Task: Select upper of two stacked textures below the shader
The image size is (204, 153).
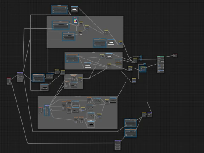Action: (x=130, y=123)
